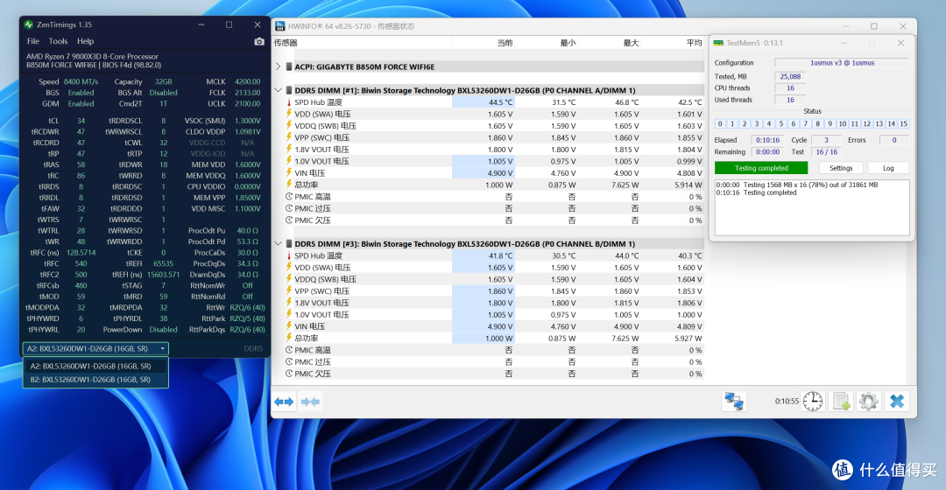Select DIMM #3 1.0V VOUT 电压 row
Screen dimensions: 946x490
[x=494, y=315]
